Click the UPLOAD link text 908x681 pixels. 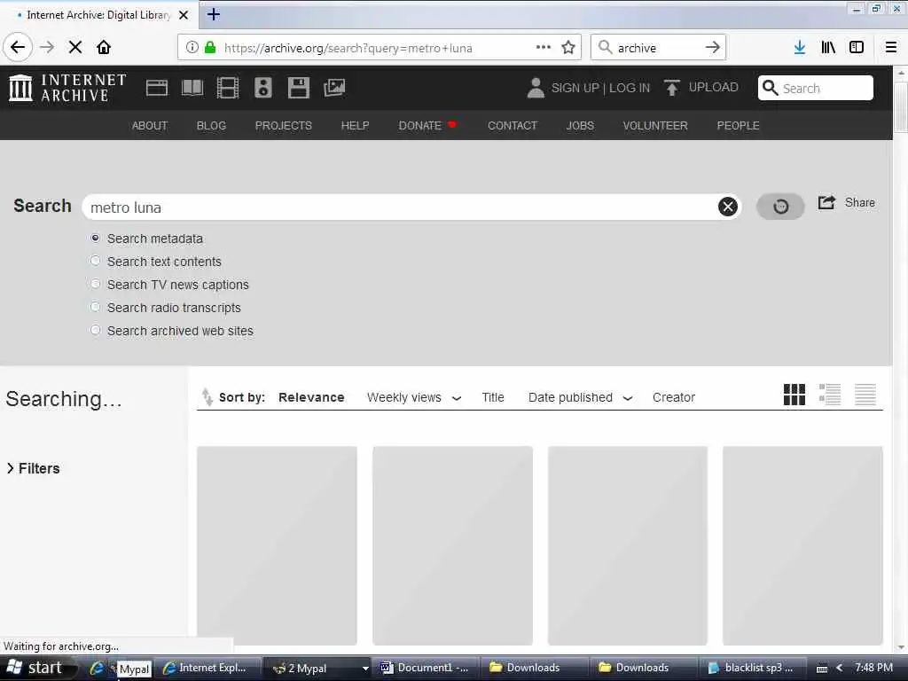point(714,88)
